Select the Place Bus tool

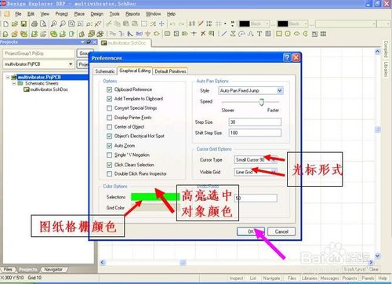[122, 34]
